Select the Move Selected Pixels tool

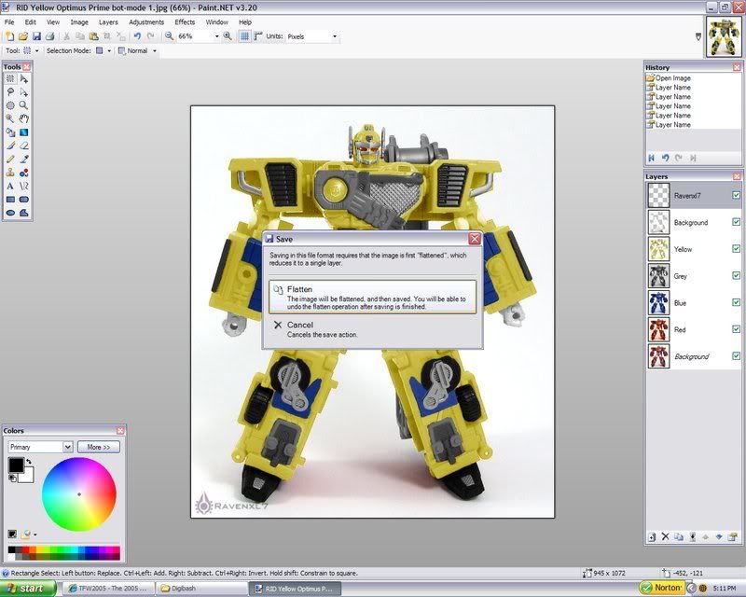coord(24,79)
